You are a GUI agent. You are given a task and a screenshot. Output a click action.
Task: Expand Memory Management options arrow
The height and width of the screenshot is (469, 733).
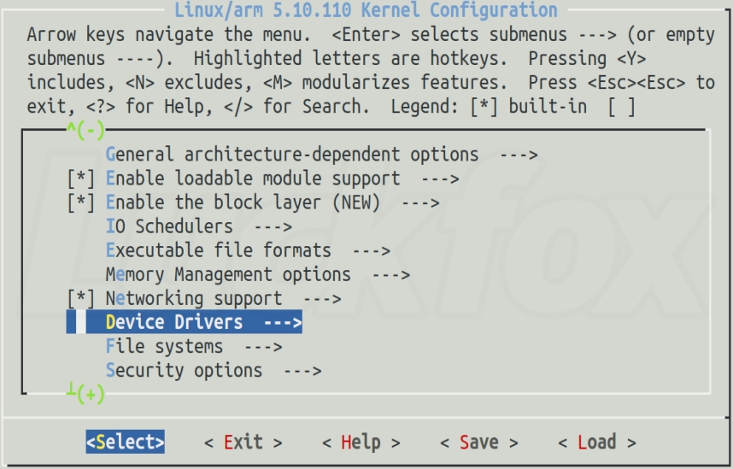(x=390, y=274)
